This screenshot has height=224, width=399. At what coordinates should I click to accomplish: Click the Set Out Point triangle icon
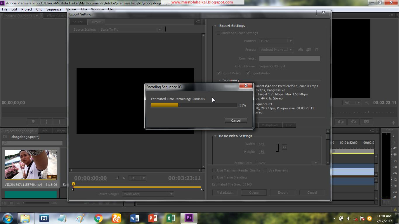click(x=124, y=178)
